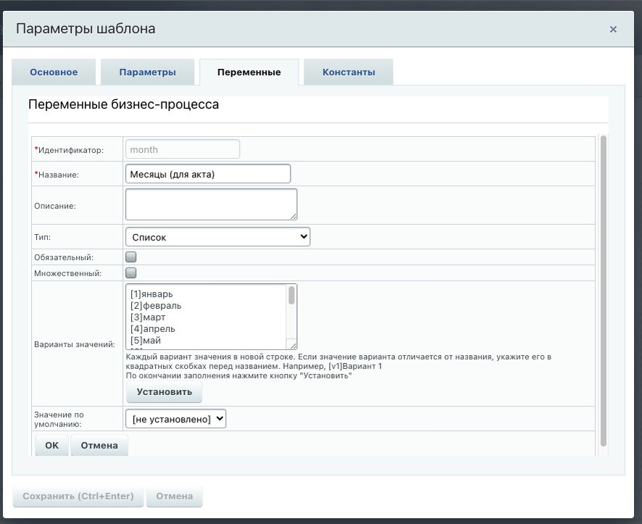Click Отмена next to the OK button
642x524 pixels.
tap(99, 446)
